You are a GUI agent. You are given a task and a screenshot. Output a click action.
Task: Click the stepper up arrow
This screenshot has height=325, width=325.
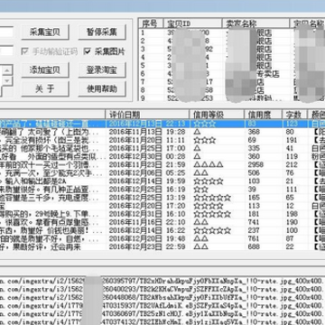pyautogui.click(x=7, y=70)
